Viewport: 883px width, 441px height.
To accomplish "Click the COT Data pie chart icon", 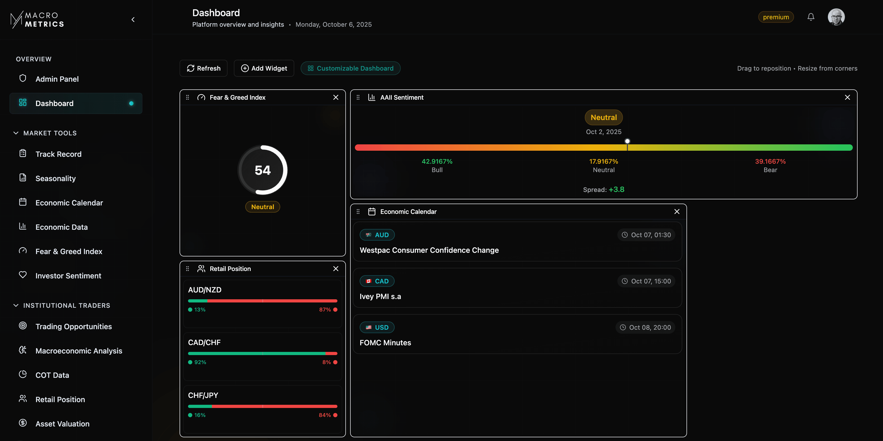I will tap(23, 374).
